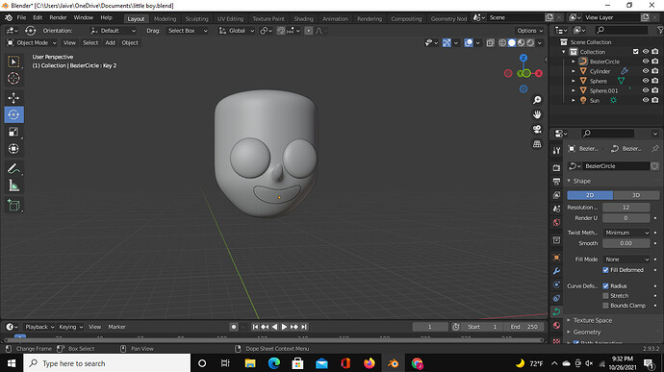The image size is (664, 372).
Task: Uncheck Fill Deformed
Action: point(605,270)
